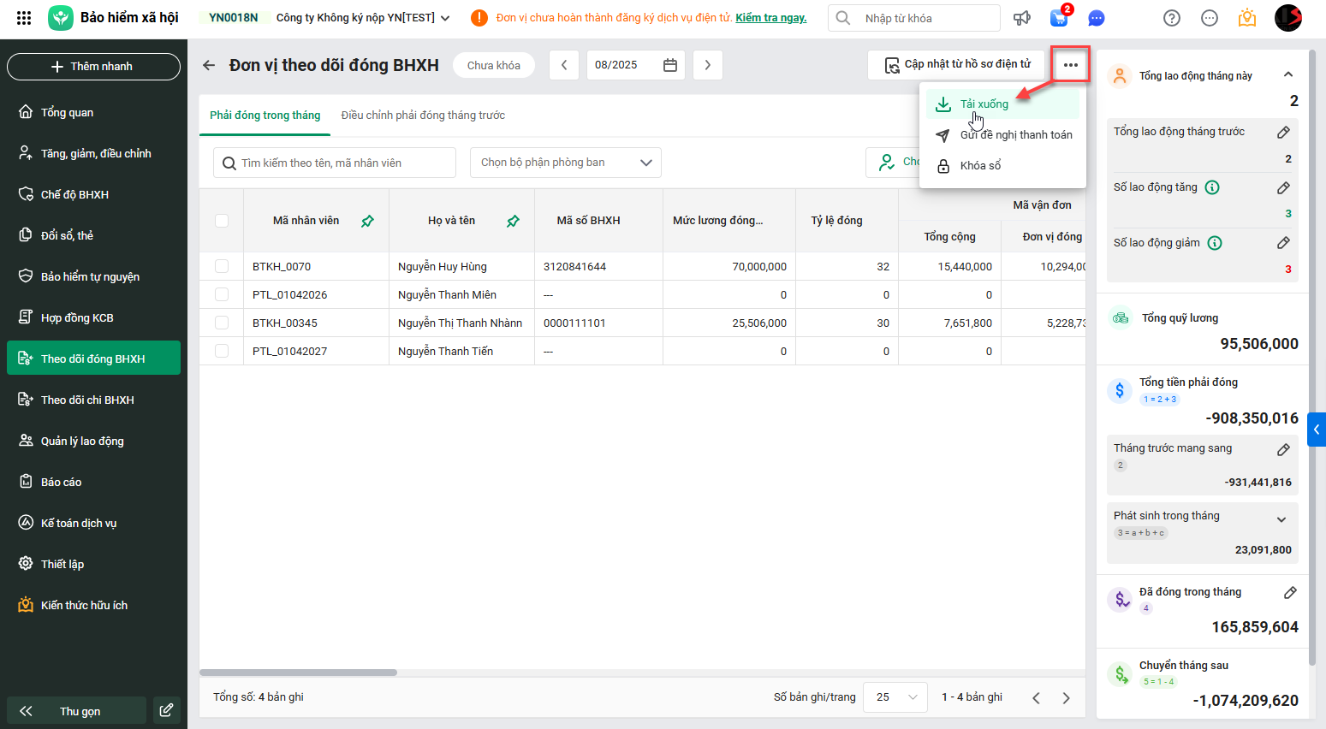Open the announcements megaphone icon
1326x729 pixels.
tap(1022, 18)
